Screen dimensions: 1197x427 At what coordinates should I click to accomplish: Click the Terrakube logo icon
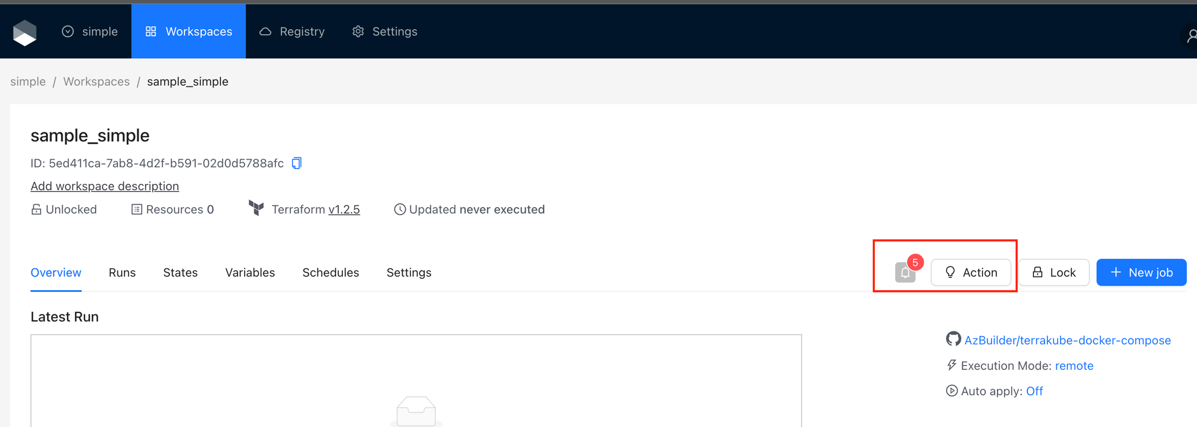point(24,33)
